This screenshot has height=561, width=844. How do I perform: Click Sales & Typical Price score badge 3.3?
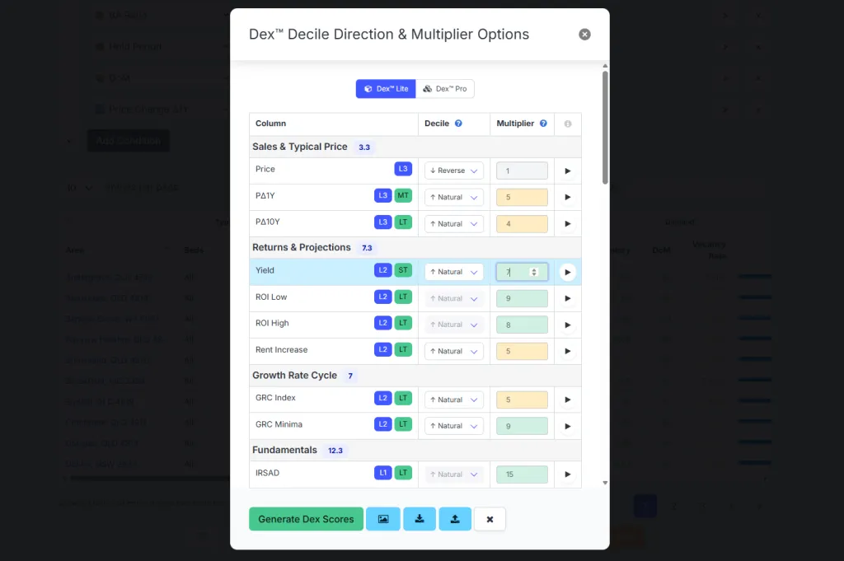click(x=364, y=147)
